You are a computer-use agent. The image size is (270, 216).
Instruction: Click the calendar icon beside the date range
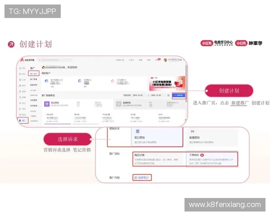(168, 95)
